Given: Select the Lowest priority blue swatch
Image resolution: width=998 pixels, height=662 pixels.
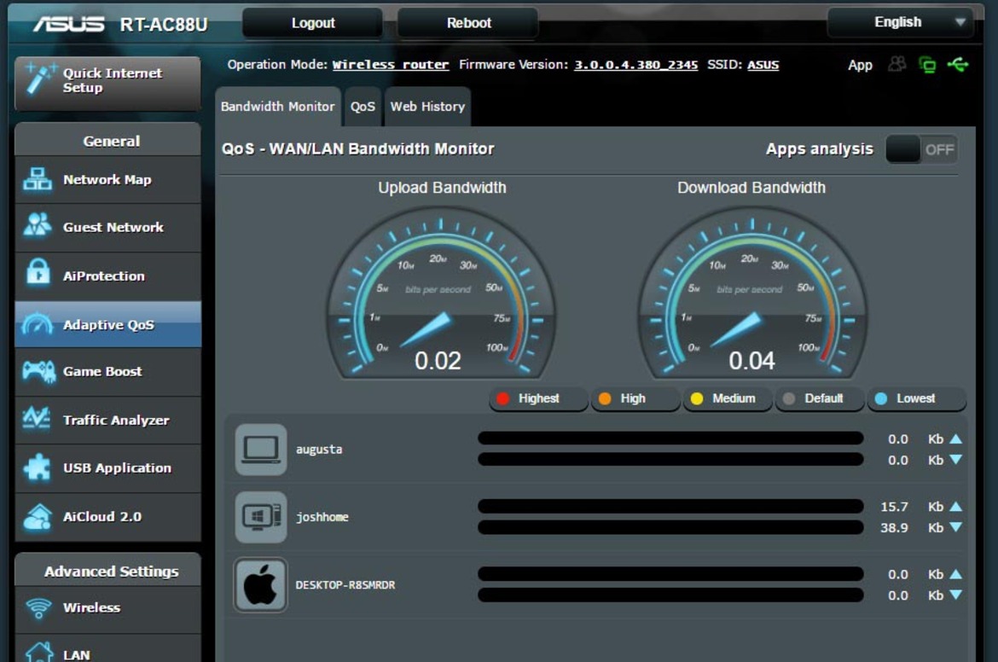Looking at the screenshot, I should [x=881, y=398].
